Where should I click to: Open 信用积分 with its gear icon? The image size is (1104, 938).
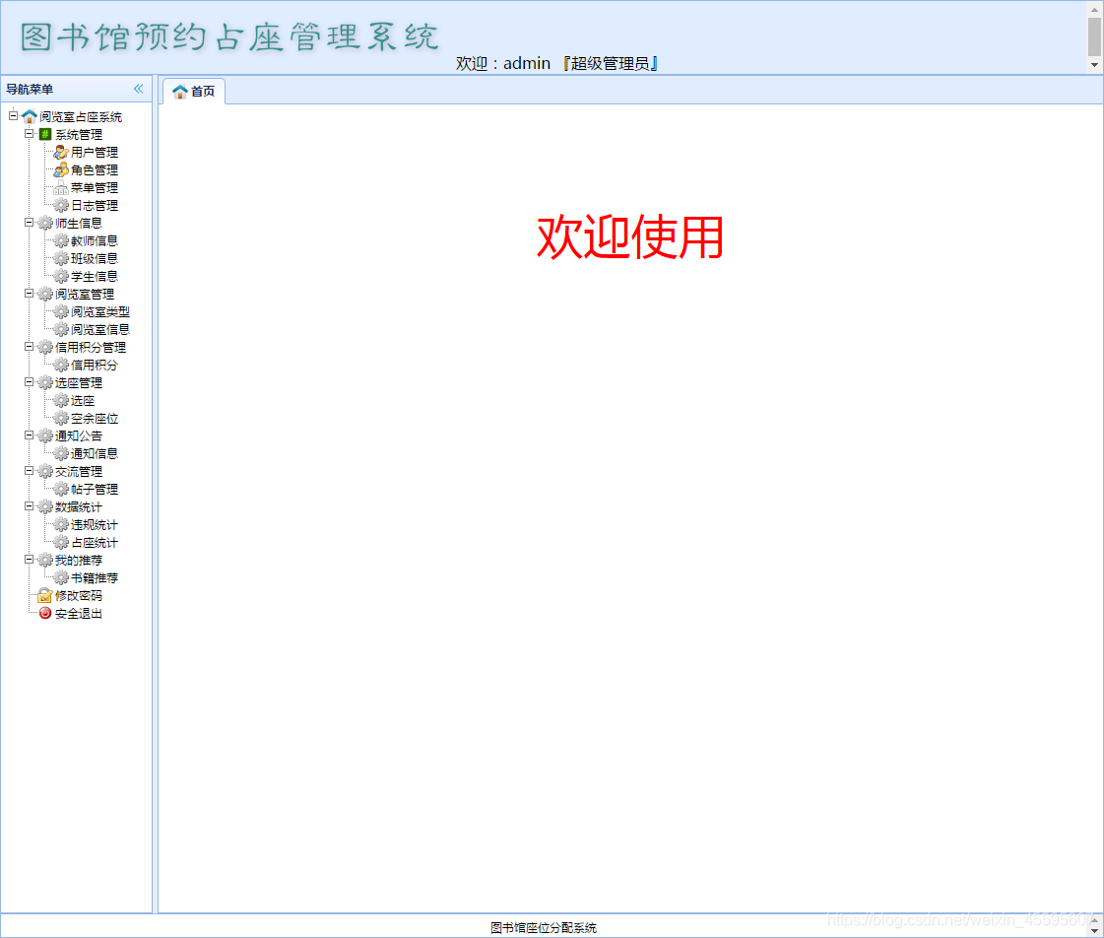(x=62, y=365)
